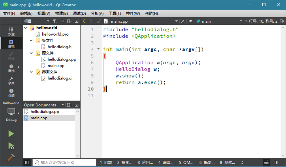This screenshot has width=286, height=167.
Task: Select helloworld.pro in project tree
Action: pyautogui.click(x=55, y=34)
